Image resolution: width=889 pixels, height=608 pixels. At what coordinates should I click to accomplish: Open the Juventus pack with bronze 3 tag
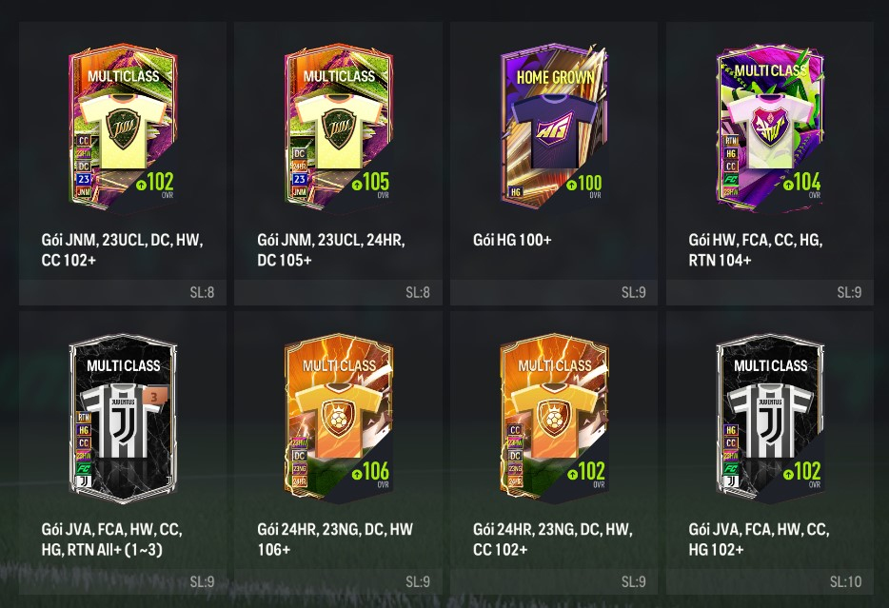123,418
